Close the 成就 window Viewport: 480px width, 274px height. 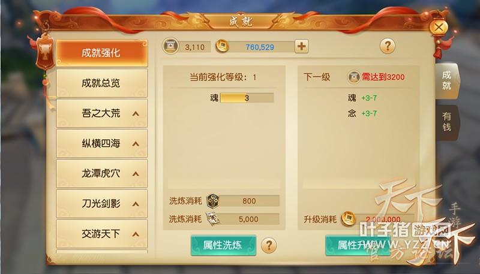tap(439, 27)
